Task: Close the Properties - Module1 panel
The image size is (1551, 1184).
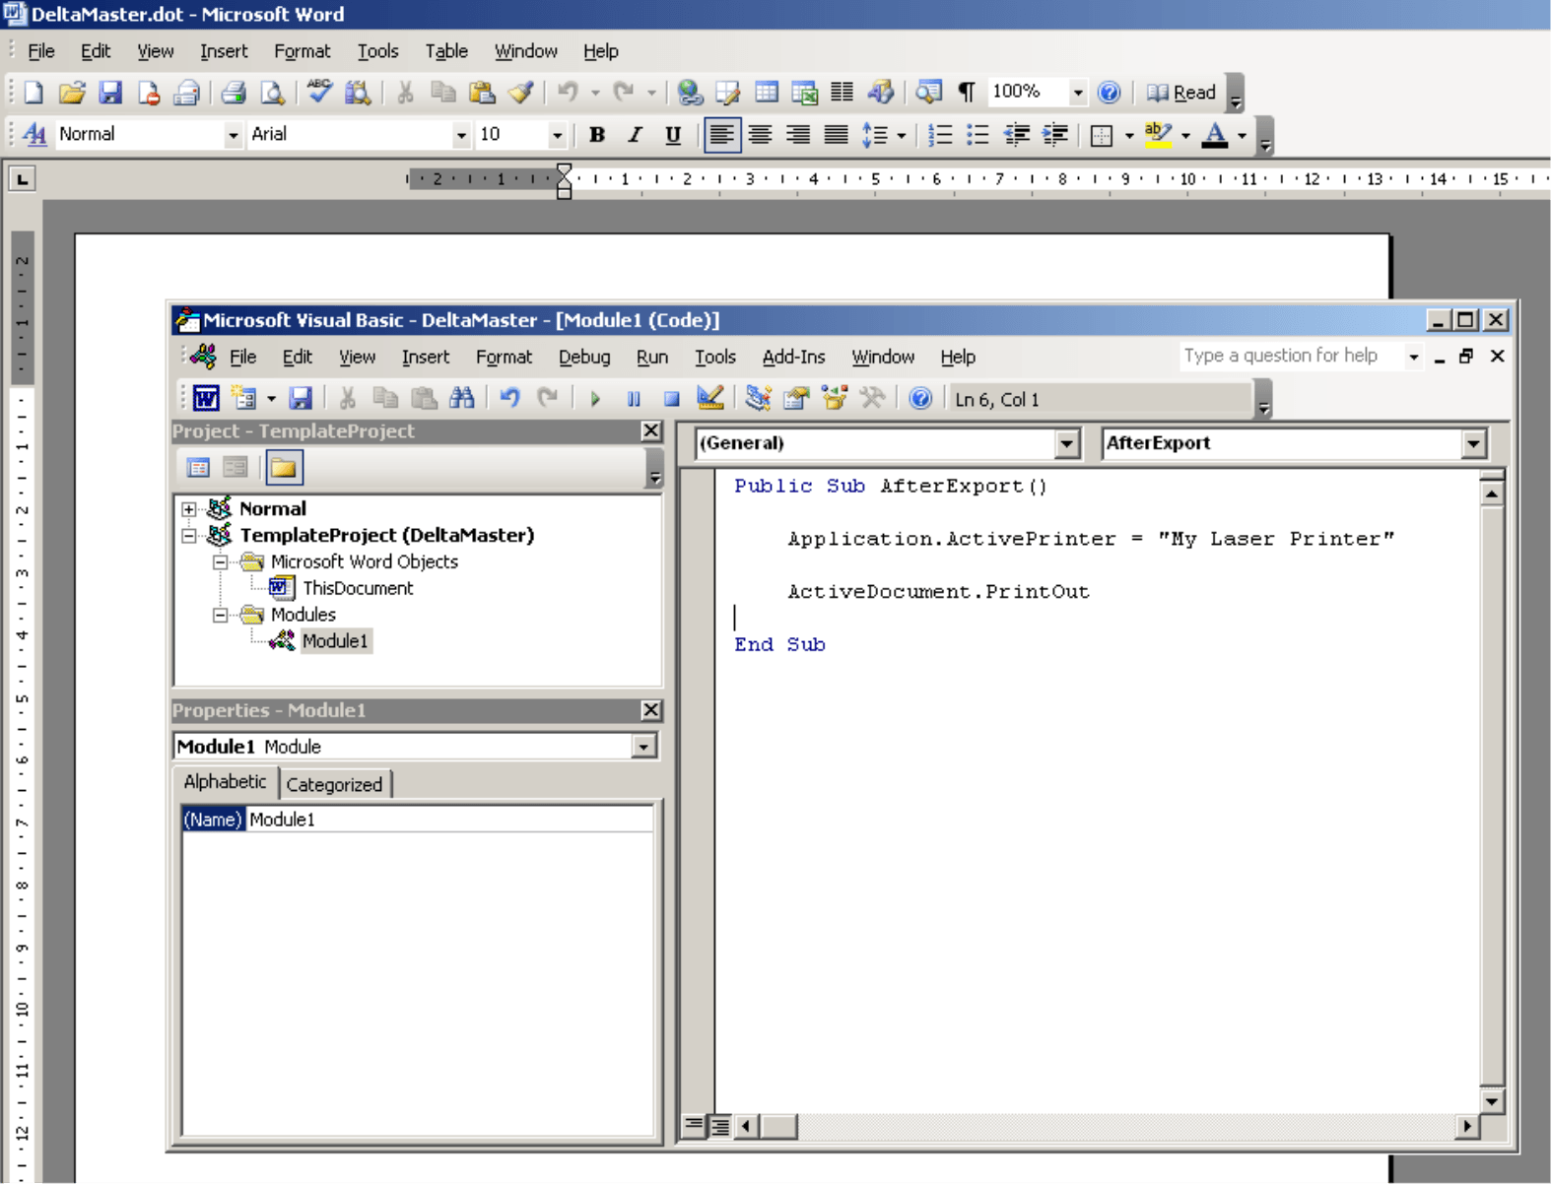Action: tap(651, 710)
